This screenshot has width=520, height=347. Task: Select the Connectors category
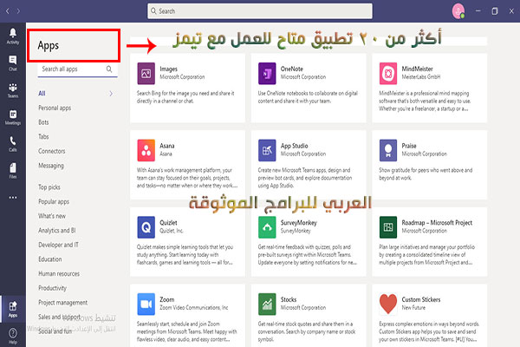pos(52,151)
